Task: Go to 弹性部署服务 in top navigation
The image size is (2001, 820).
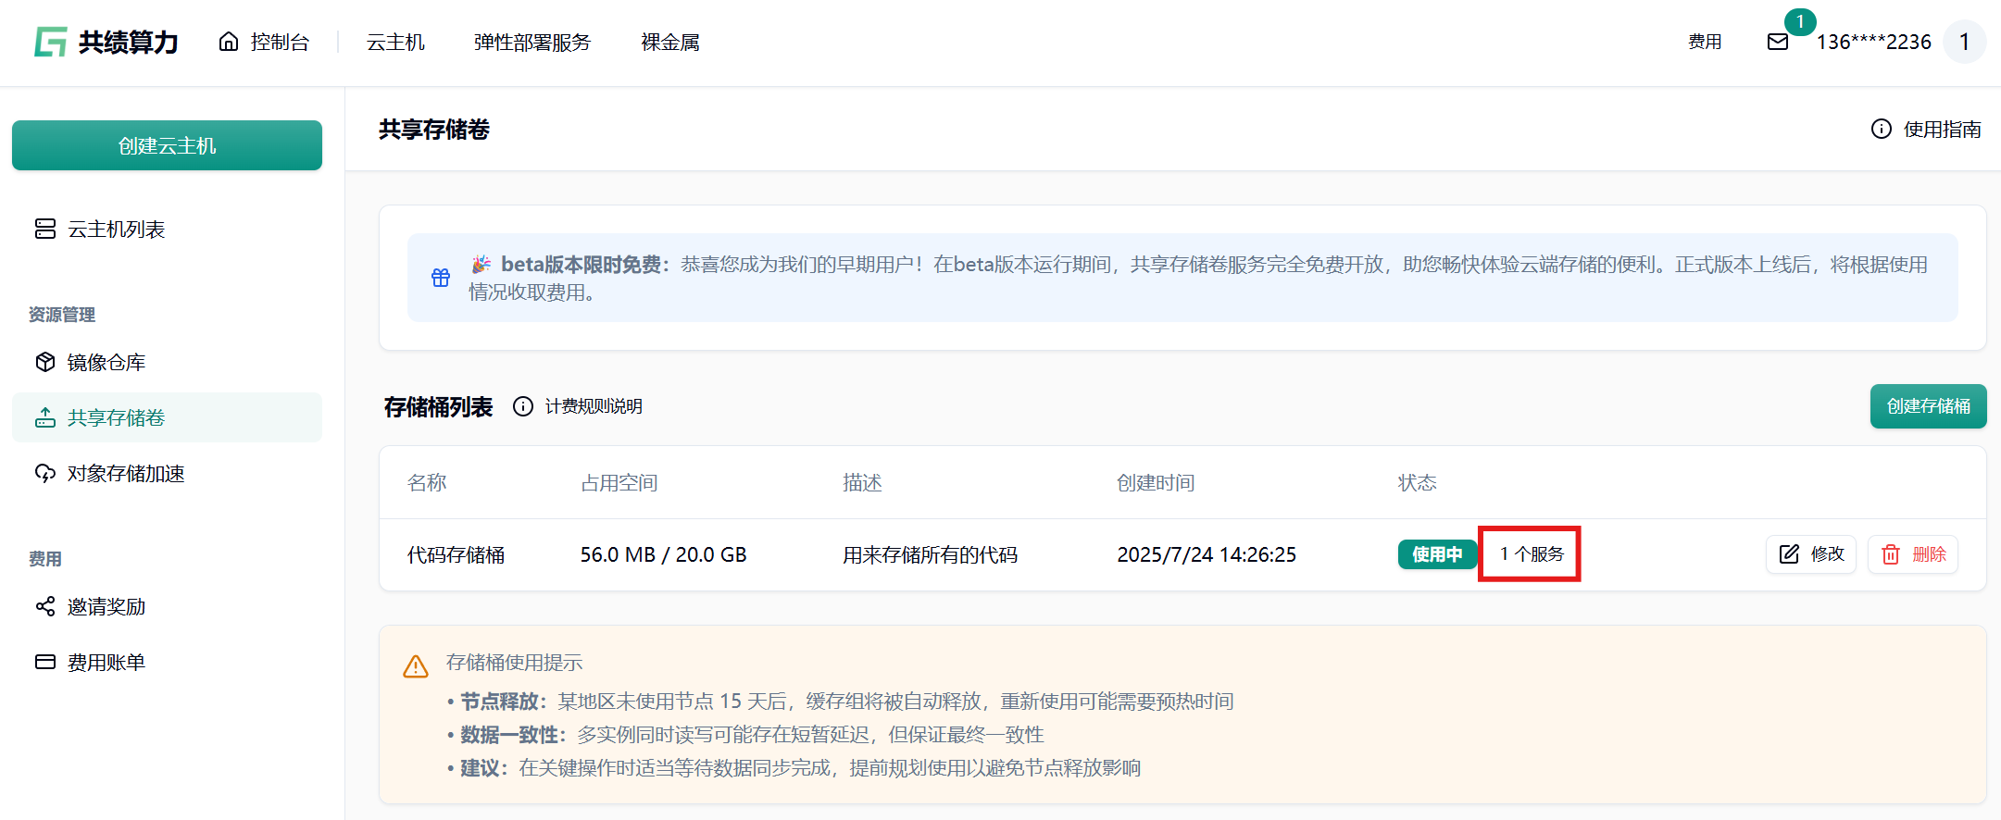Action: (x=532, y=43)
